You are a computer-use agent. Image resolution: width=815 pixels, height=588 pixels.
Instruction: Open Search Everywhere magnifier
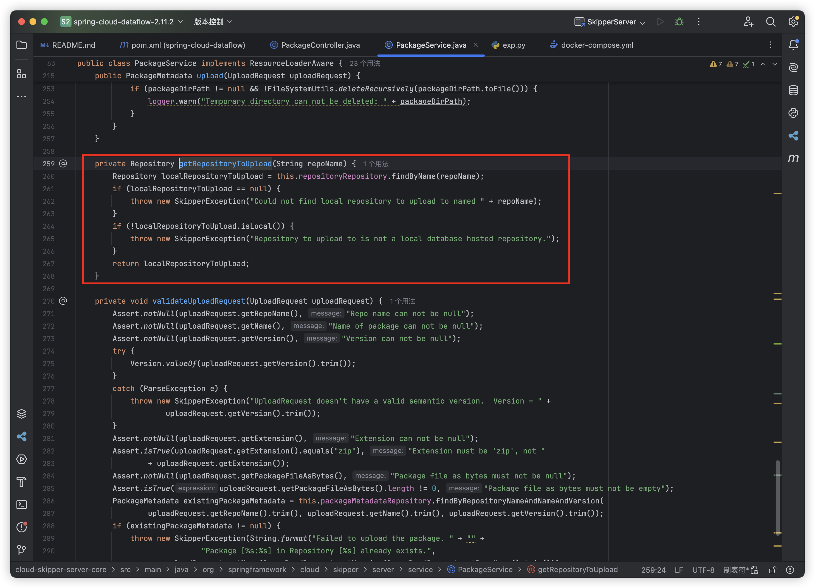pyautogui.click(x=771, y=22)
